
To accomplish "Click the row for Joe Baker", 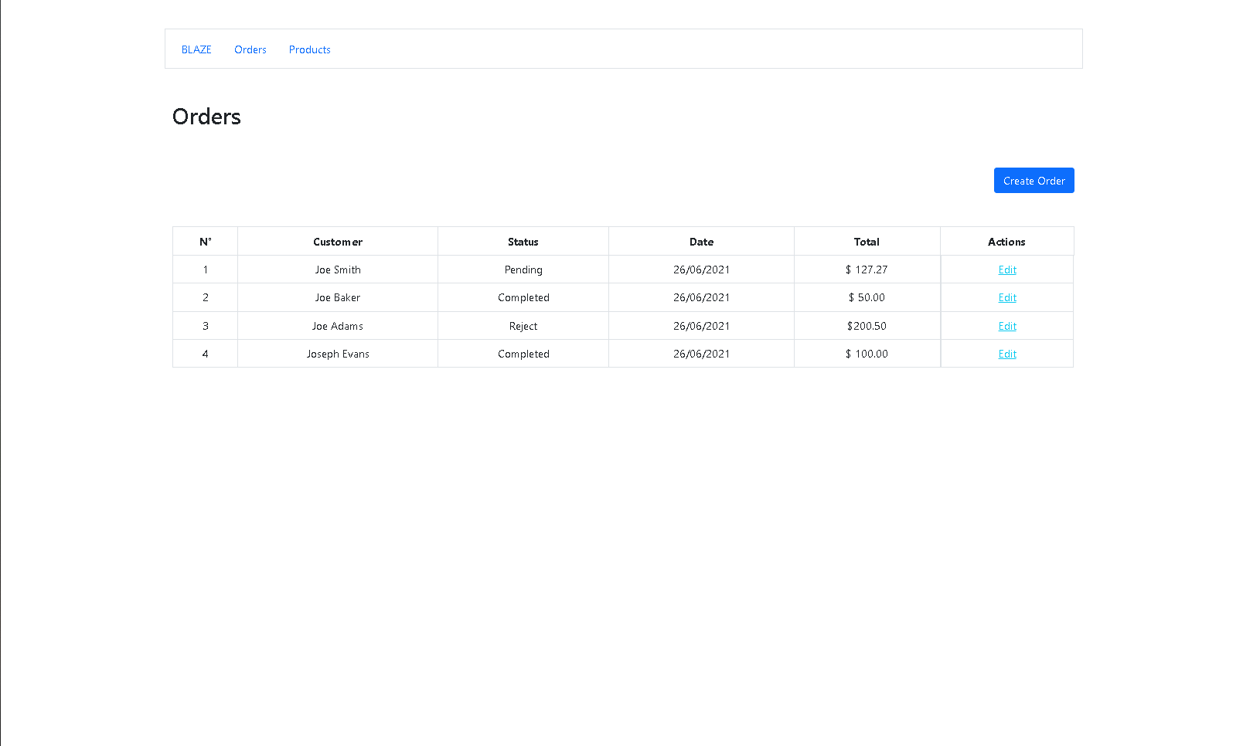I will tap(337, 297).
